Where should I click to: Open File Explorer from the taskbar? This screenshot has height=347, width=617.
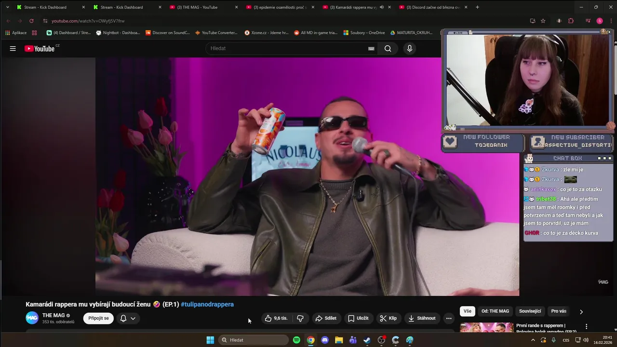339,340
